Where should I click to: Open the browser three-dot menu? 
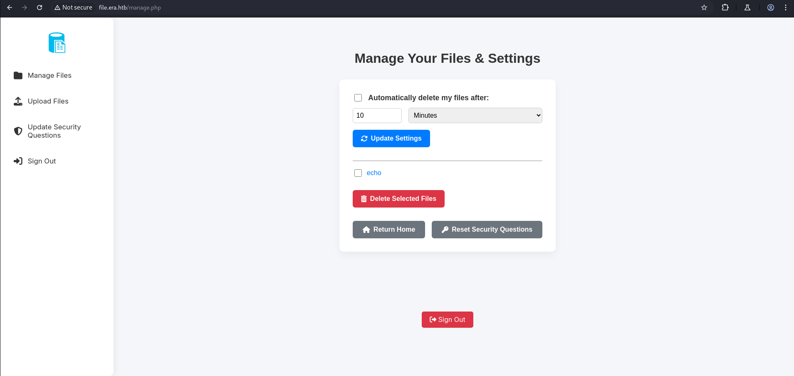[x=785, y=7]
